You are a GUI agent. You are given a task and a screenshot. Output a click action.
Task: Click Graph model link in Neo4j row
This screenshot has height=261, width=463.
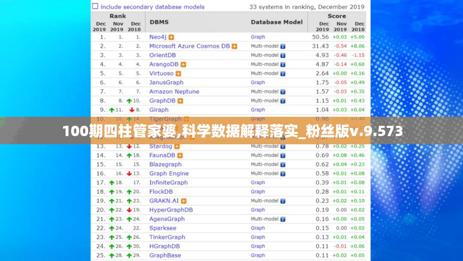click(258, 37)
